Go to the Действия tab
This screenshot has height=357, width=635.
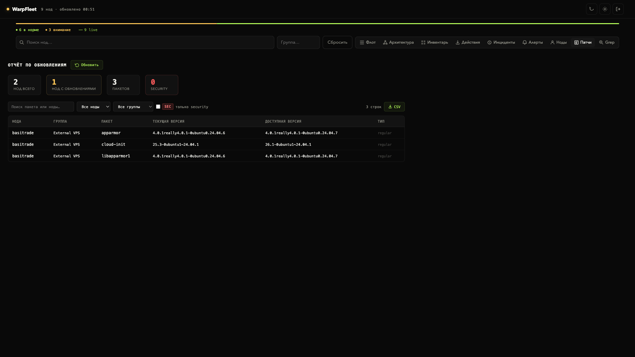(468, 42)
